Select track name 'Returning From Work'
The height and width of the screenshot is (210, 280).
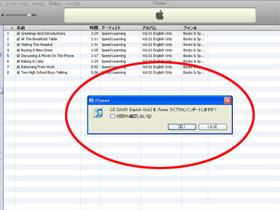click(38, 67)
